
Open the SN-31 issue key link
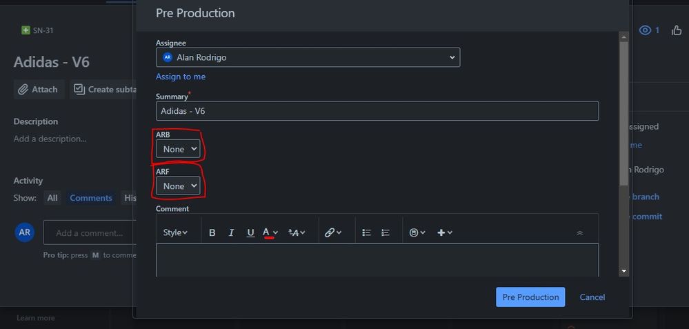[43, 30]
